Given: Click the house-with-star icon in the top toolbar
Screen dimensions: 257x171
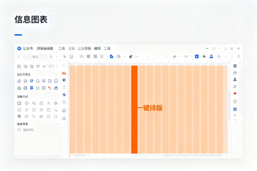Looking at the screenshot, I should [102, 56].
